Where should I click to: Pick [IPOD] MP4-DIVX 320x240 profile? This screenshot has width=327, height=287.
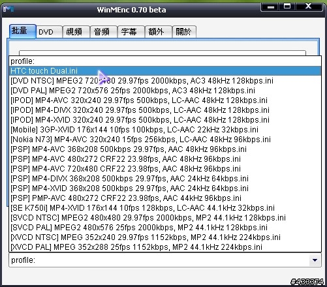click(165, 110)
